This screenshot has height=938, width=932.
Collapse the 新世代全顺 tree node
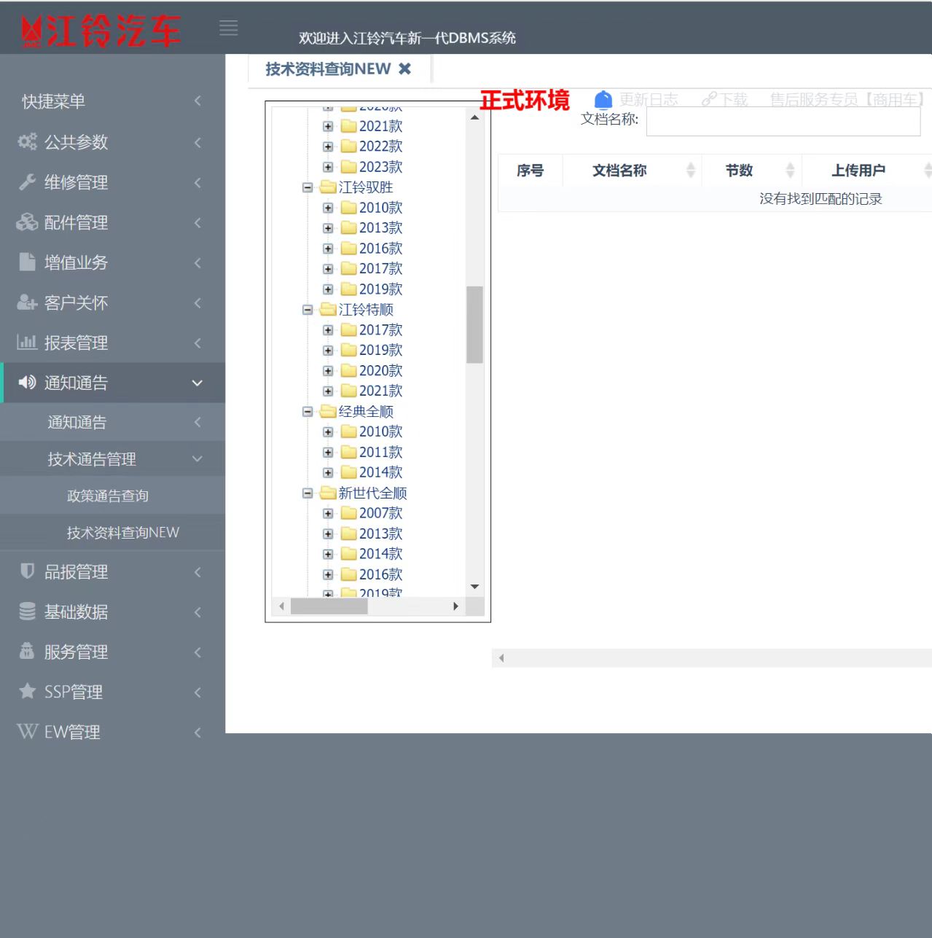308,493
